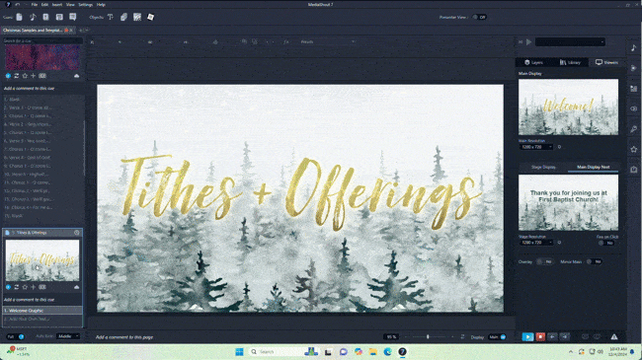The width and height of the screenshot is (642, 360).
Task: Switch to the Library tab
Action: tap(570, 62)
